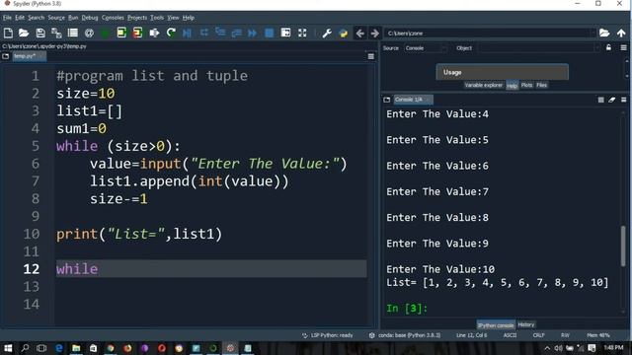632x355 pixels.
Task: Open PYTHONPATH manager Python icon
Action: point(344,33)
